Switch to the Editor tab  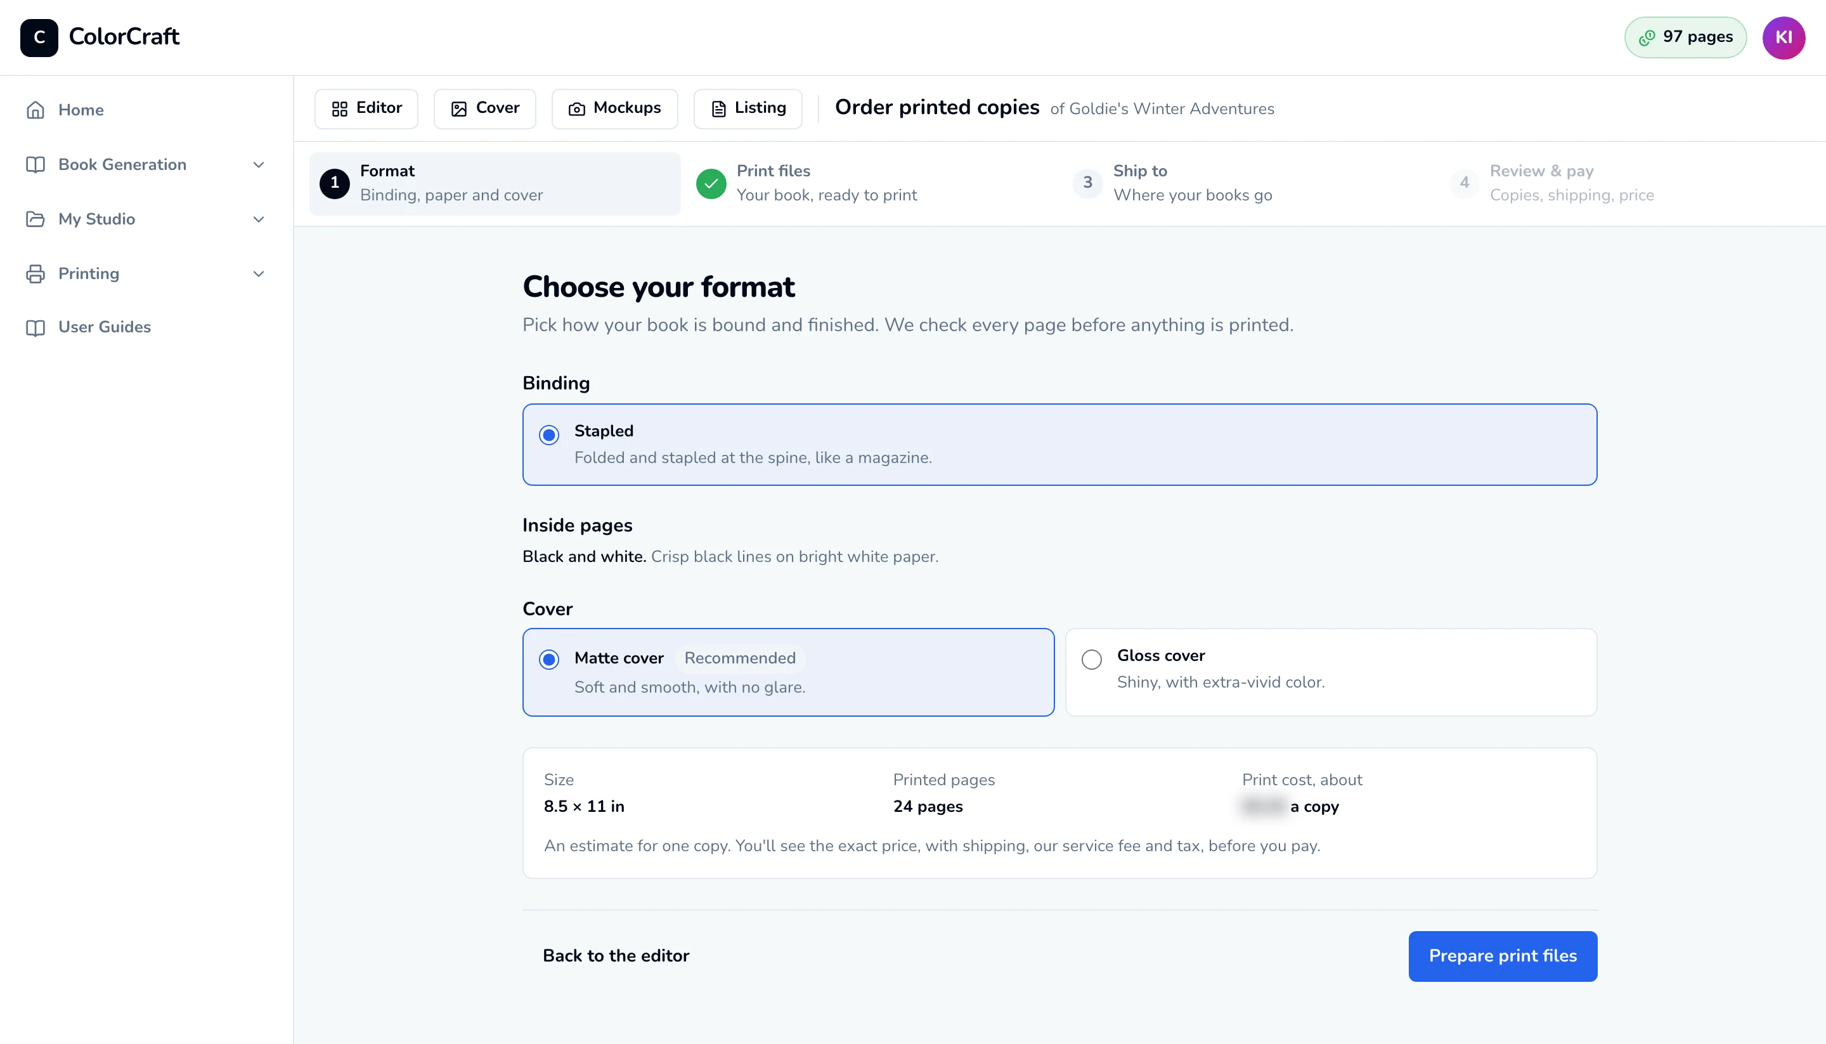coord(366,108)
